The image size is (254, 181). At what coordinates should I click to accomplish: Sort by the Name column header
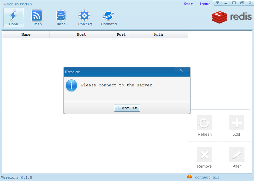[26, 34]
